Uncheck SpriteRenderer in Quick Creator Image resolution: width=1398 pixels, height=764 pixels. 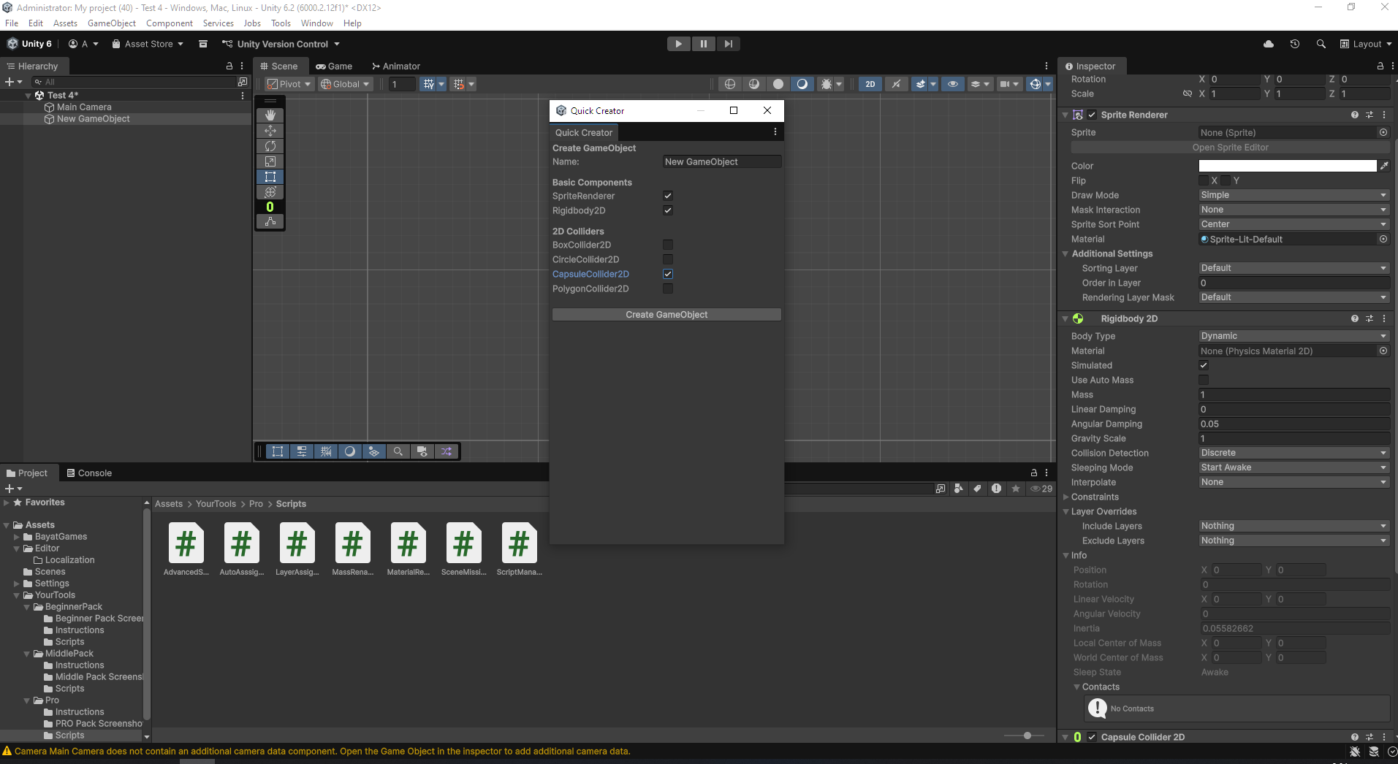(x=668, y=196)
